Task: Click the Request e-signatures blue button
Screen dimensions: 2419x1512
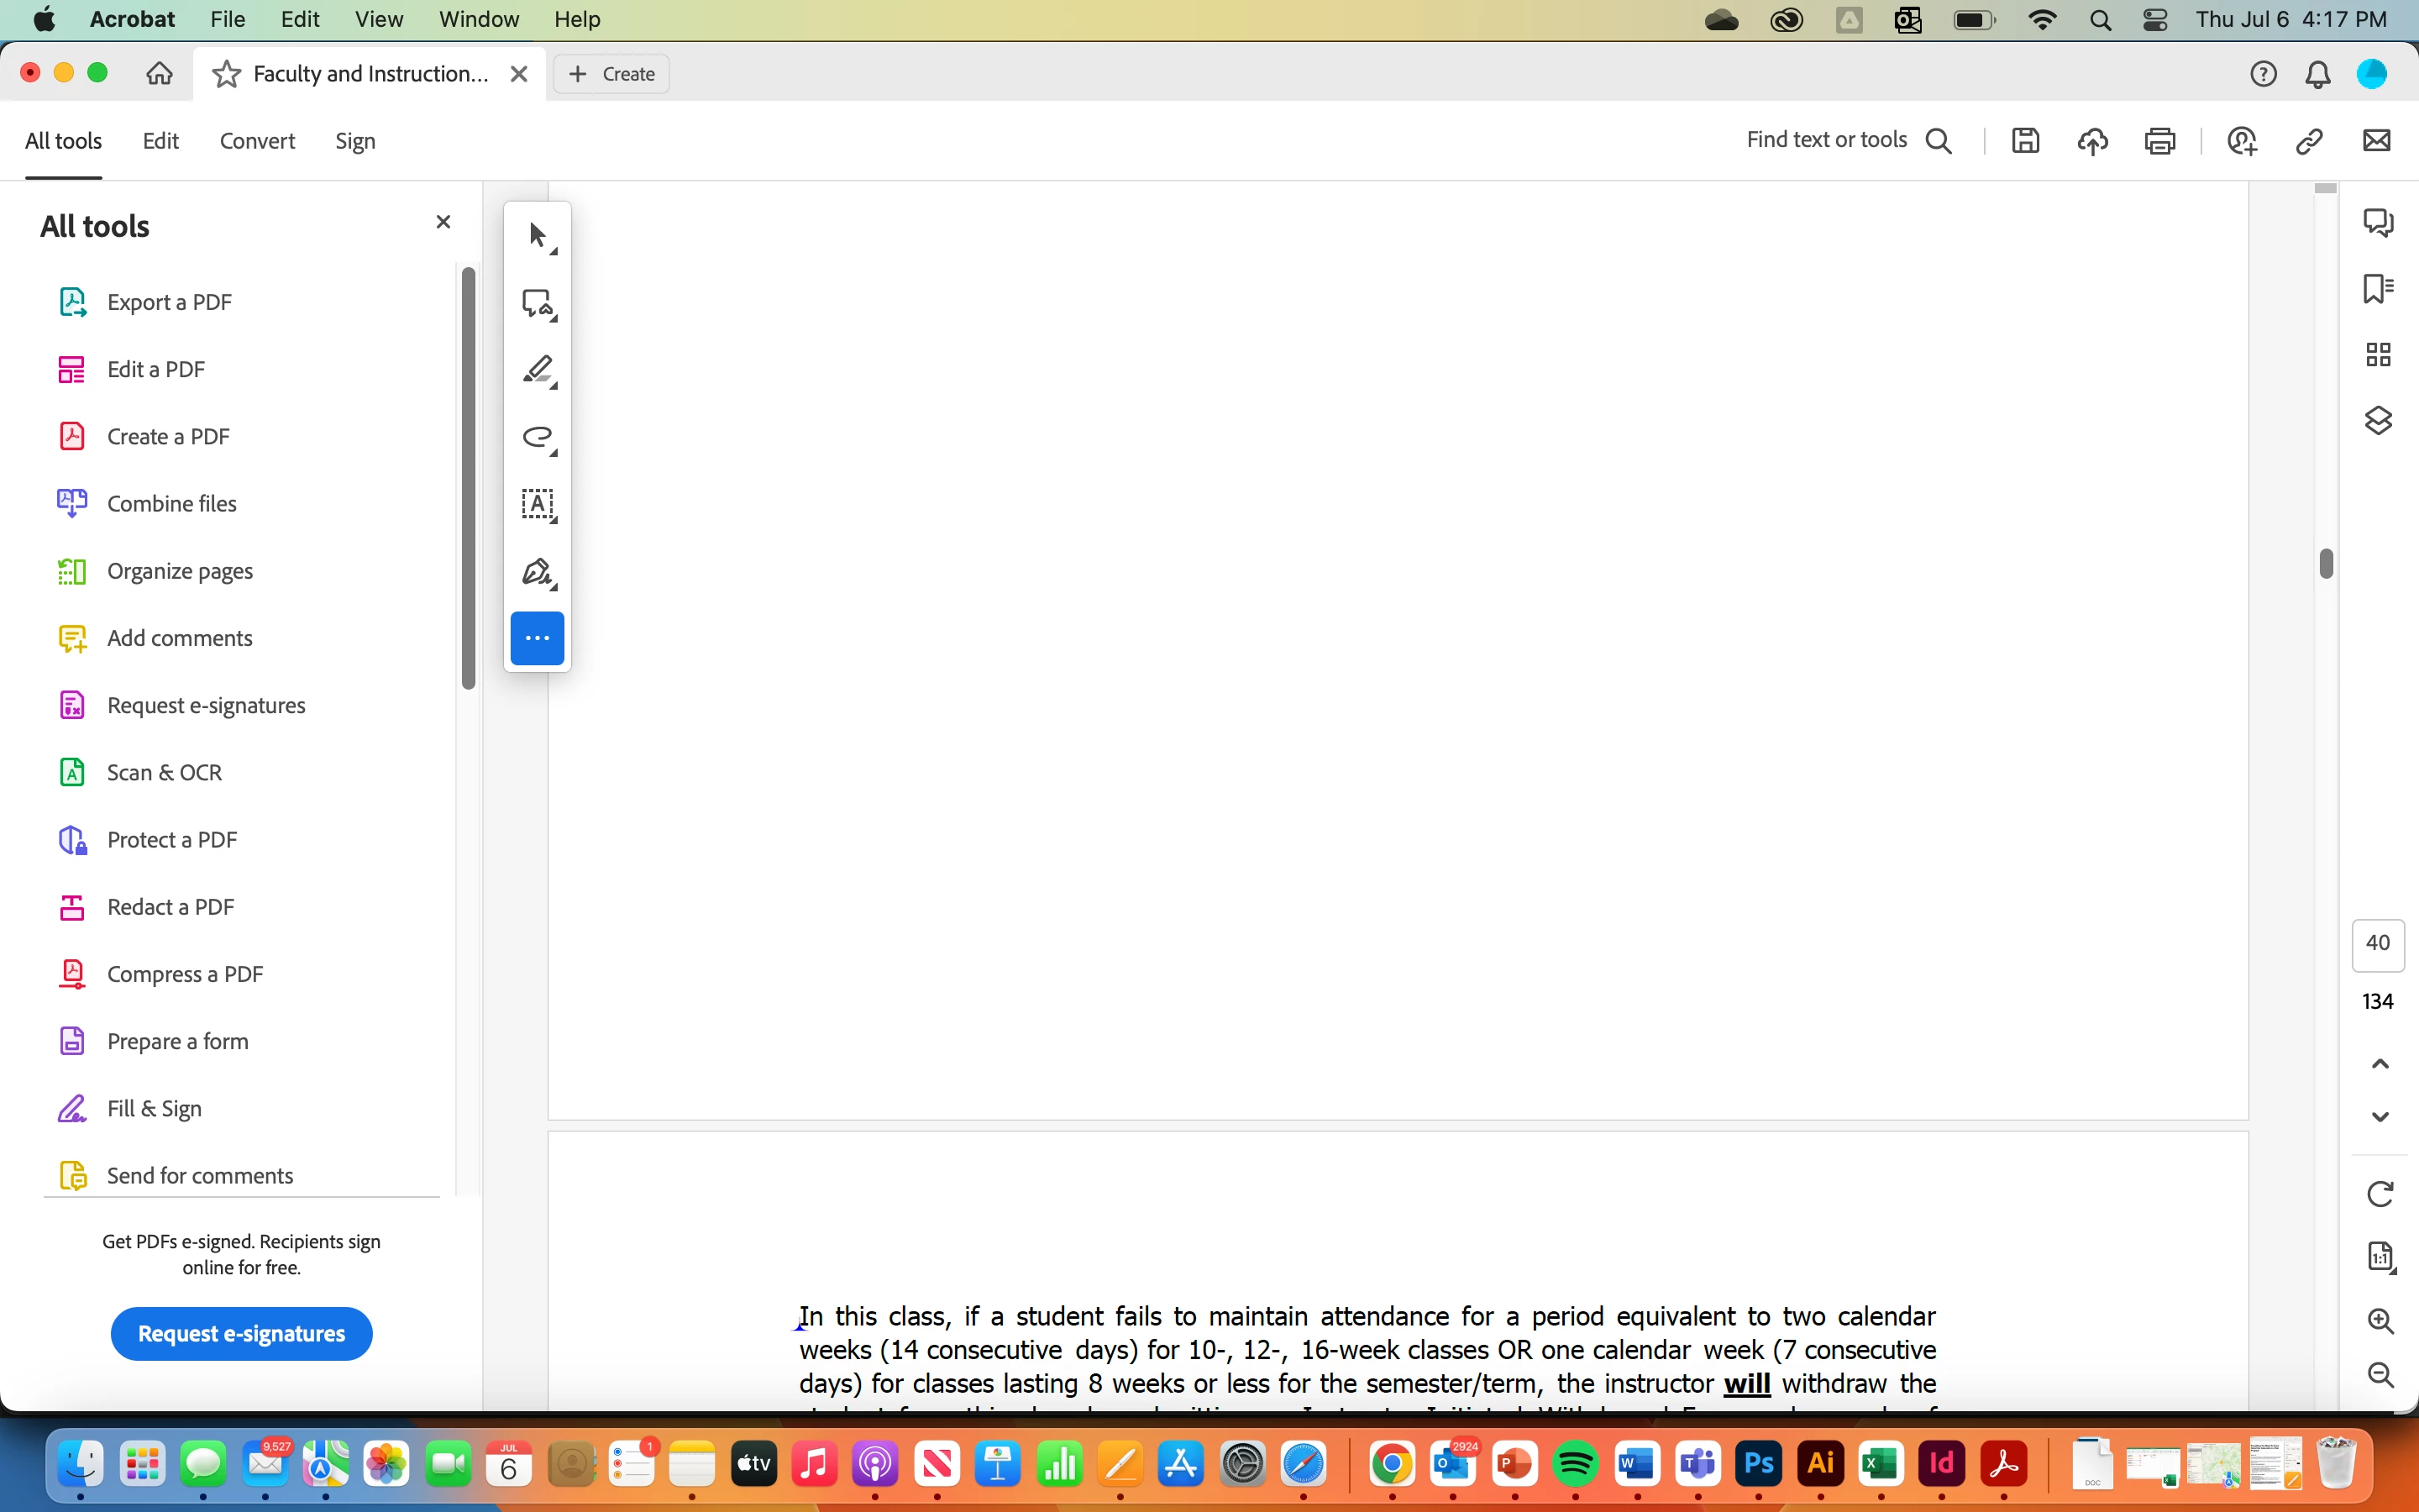Action: 241,1333
